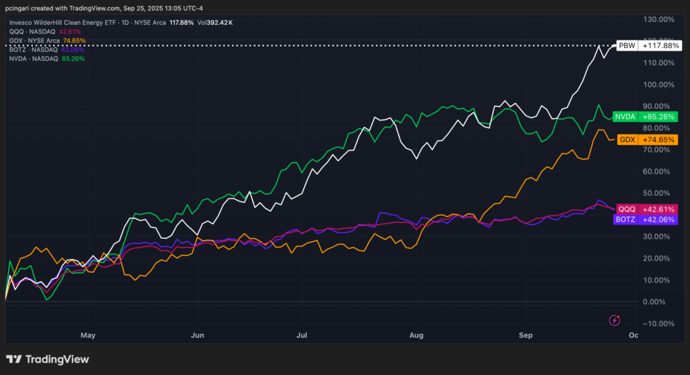Click the Sep marker on the time axis

[x=526, y=335]
